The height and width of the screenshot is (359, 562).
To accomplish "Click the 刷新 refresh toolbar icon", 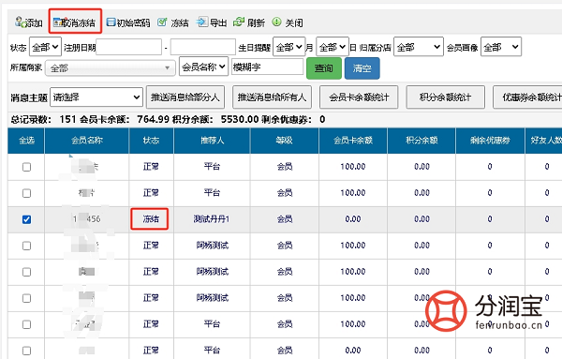I will [x=239, y=22].
